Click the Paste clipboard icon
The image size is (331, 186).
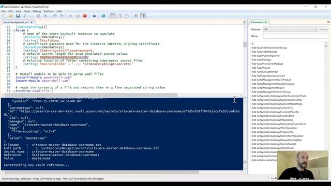pos(38,16)
